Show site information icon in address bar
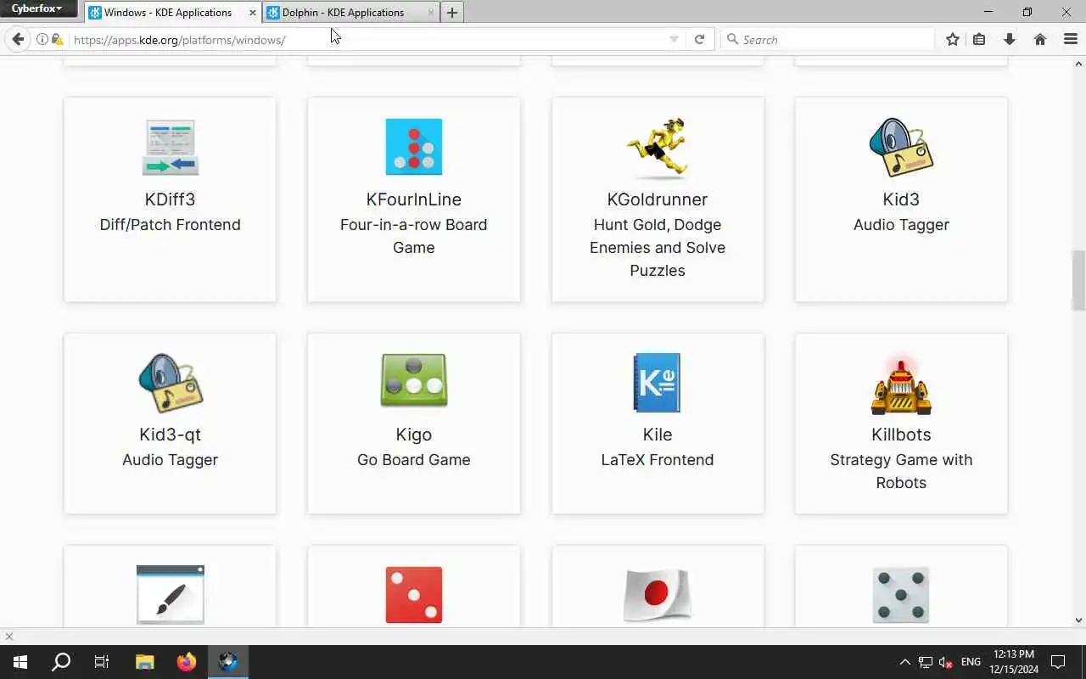Viewport: 1086px width, 679px height. coord(42,39)
